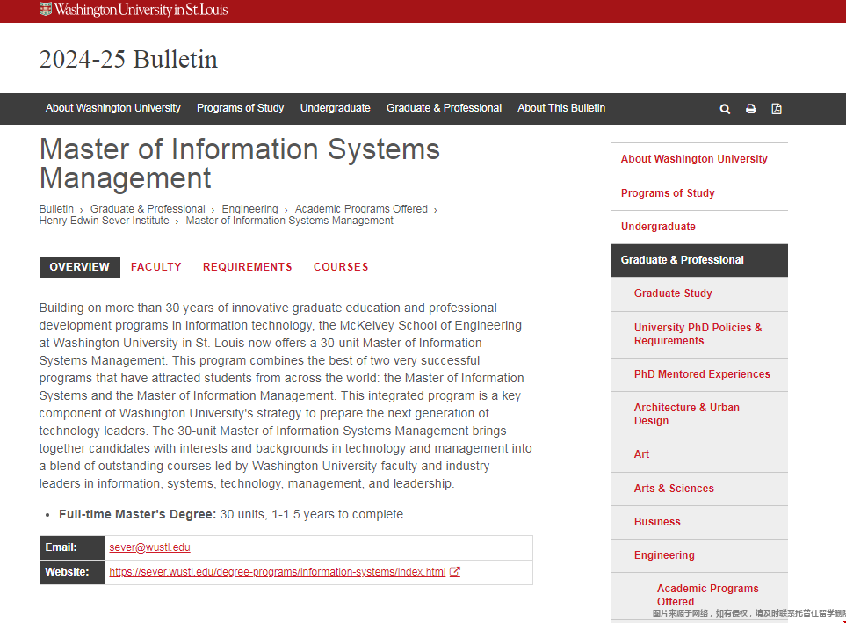The height and width of the screenshot is (623, 846).
Task: Open Undergraduate in sidebar
Action: point(698,227)
